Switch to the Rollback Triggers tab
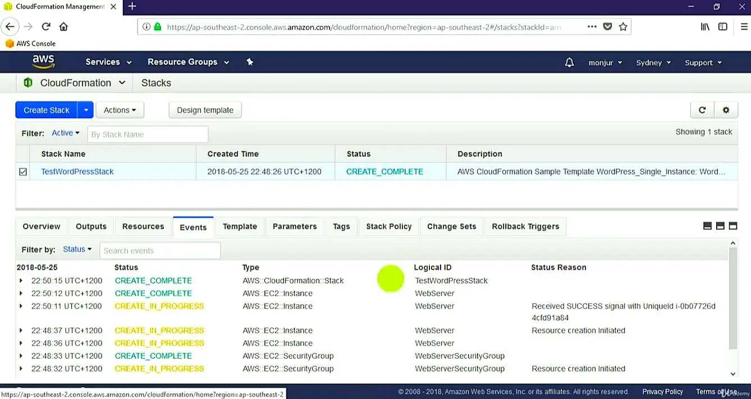 point(525,226)
